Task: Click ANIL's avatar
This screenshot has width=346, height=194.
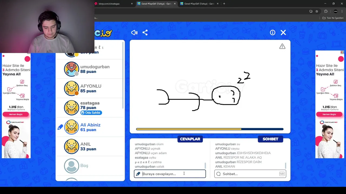Action: [72, 146]
